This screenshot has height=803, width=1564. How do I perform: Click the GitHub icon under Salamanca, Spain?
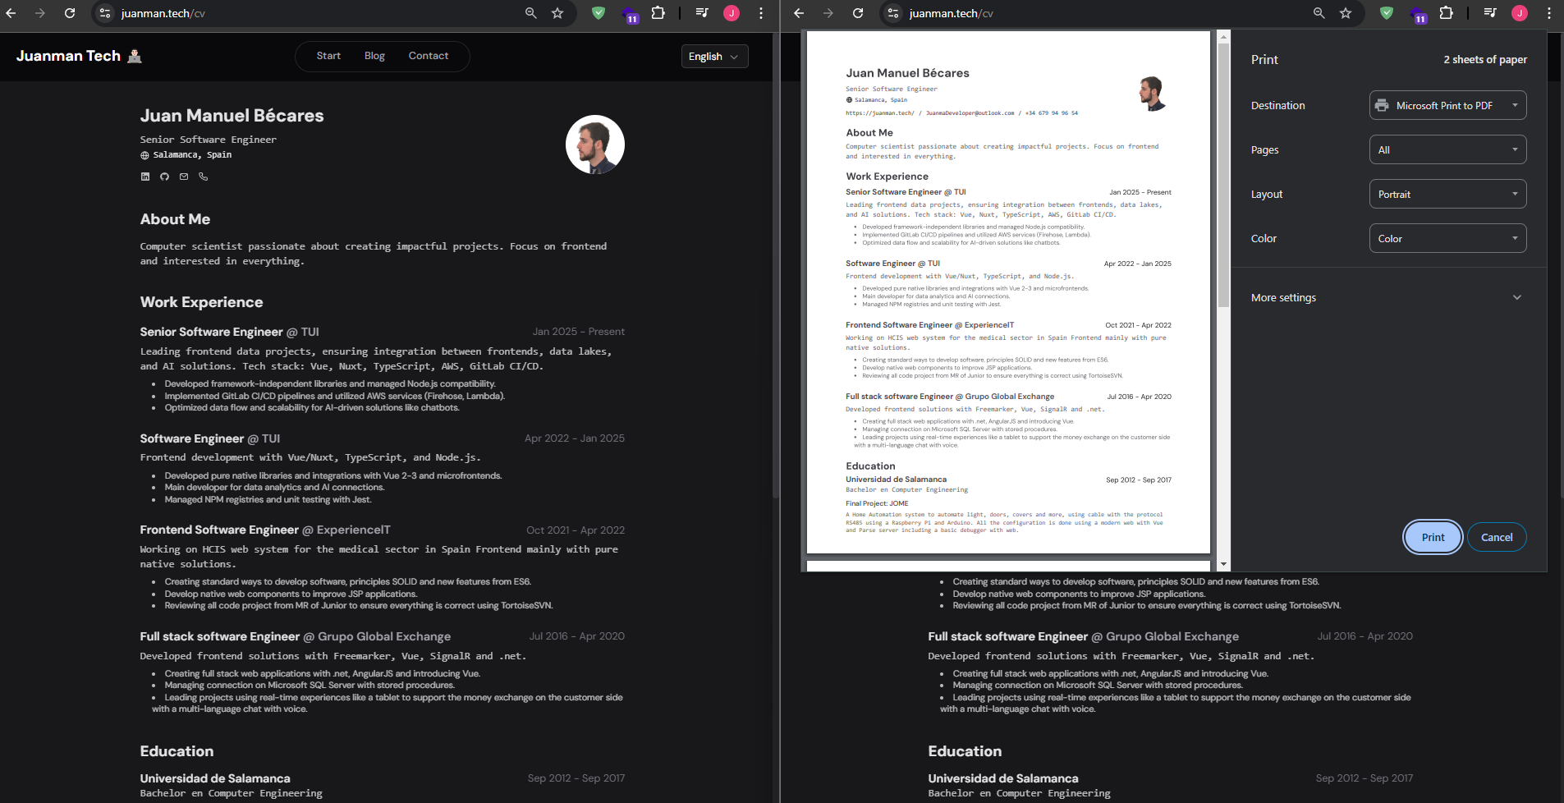coord(164,177)
